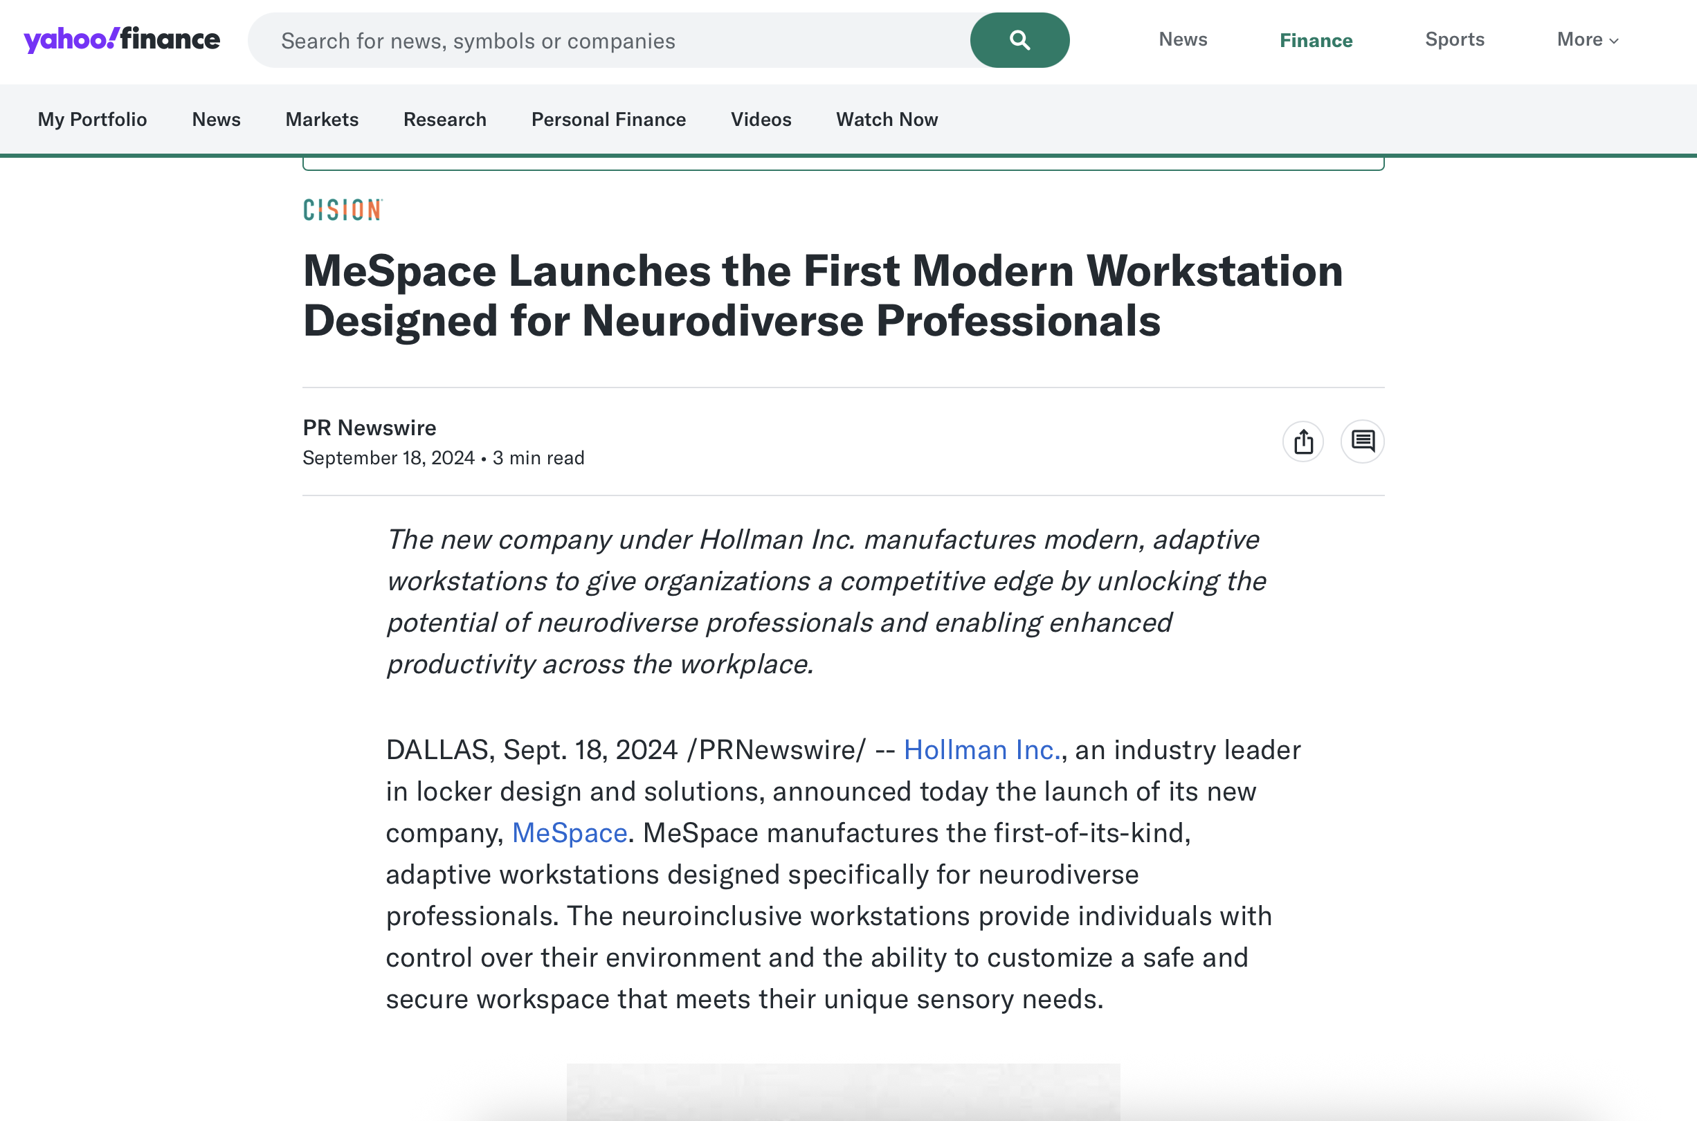This screenshot has width=1697, height=1121.
Task: Open the comments icon button
Action: click(x=1362, y=441)
